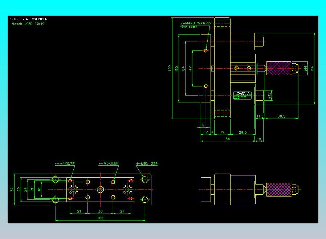Select the 29.5 dimension value
Image resolution: width=326 pixels, height=239 pixels.
click(x=243, y=132)
